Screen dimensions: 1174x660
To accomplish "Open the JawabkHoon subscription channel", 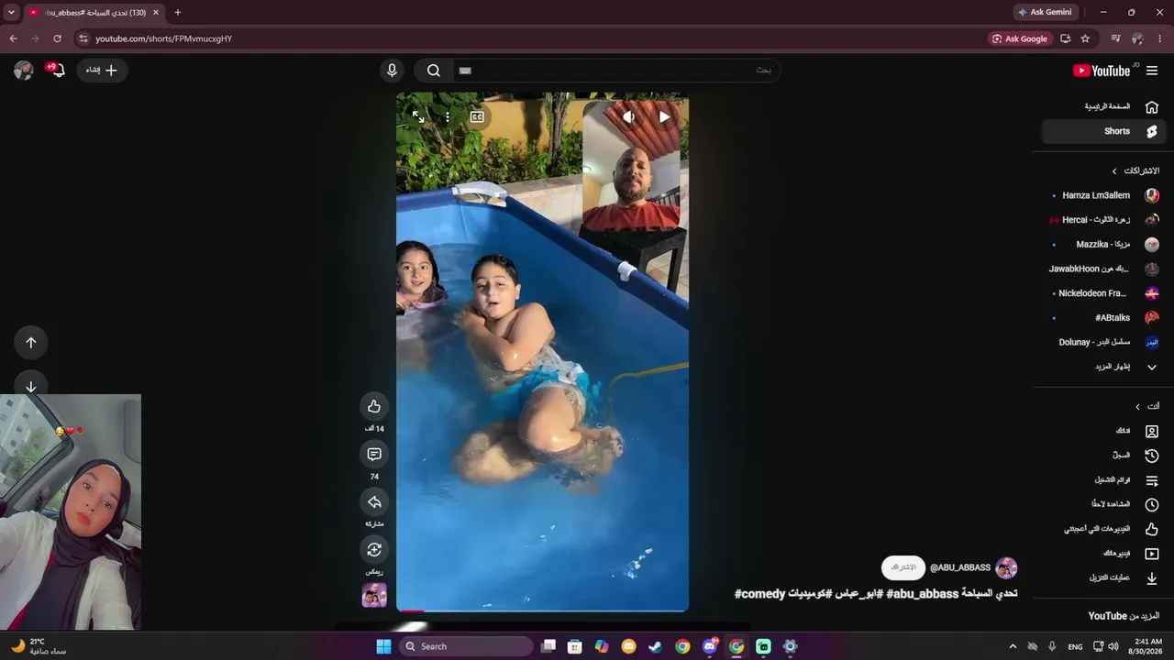I will click(1102, 269).
